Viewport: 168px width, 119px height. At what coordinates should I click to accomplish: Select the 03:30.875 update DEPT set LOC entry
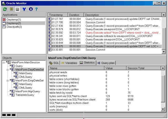coord(105,46)
